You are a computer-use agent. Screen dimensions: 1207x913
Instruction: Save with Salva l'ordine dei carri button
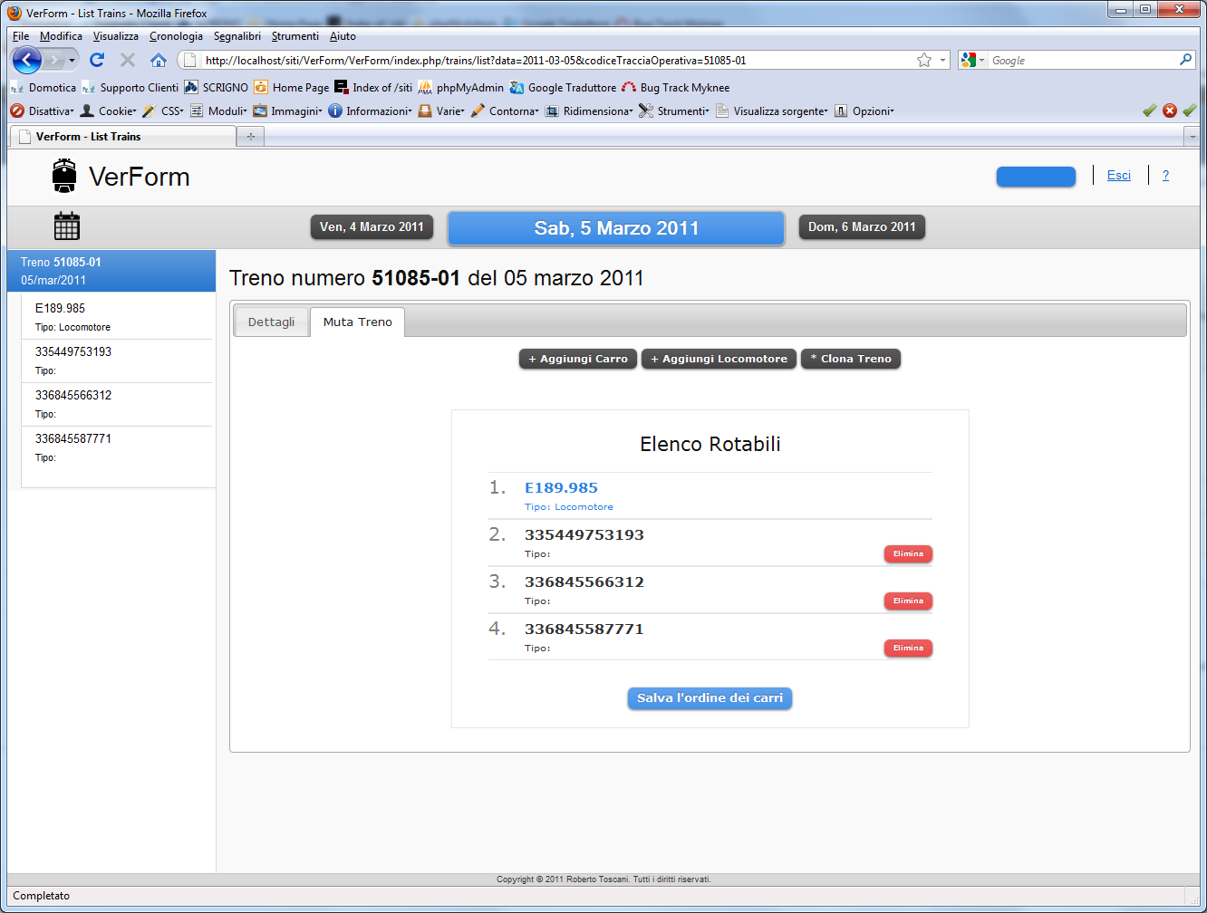pyautogui.click(x=710, y=698)
